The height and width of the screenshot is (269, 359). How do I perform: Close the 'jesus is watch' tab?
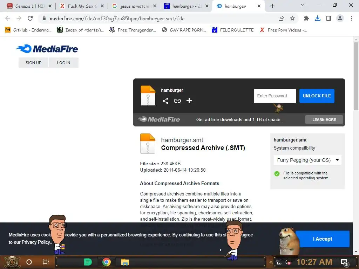pos(155,6)
